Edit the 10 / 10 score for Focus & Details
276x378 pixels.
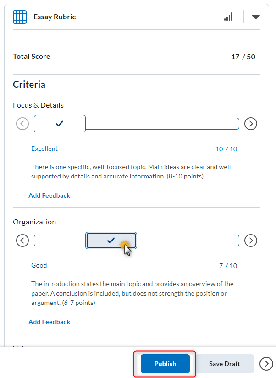(x=226, y=149)
